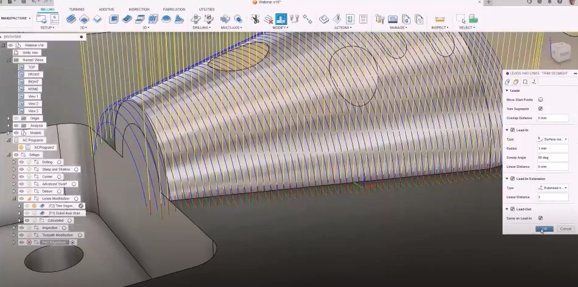Open the Setup Sheet icon
The width and height of the screenshot is (578, 287).
363,19
